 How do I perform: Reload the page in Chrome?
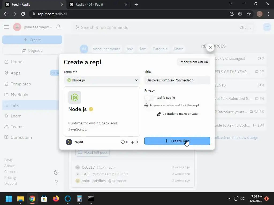click(23, 14)
